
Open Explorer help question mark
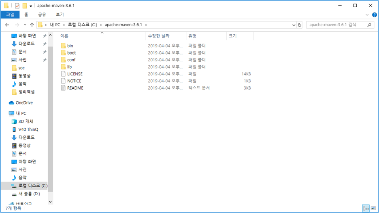375,15
